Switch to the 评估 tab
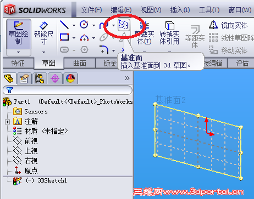The height and width of the screenshot is (199, 254). pyautogui.click(x=241, y=63)
